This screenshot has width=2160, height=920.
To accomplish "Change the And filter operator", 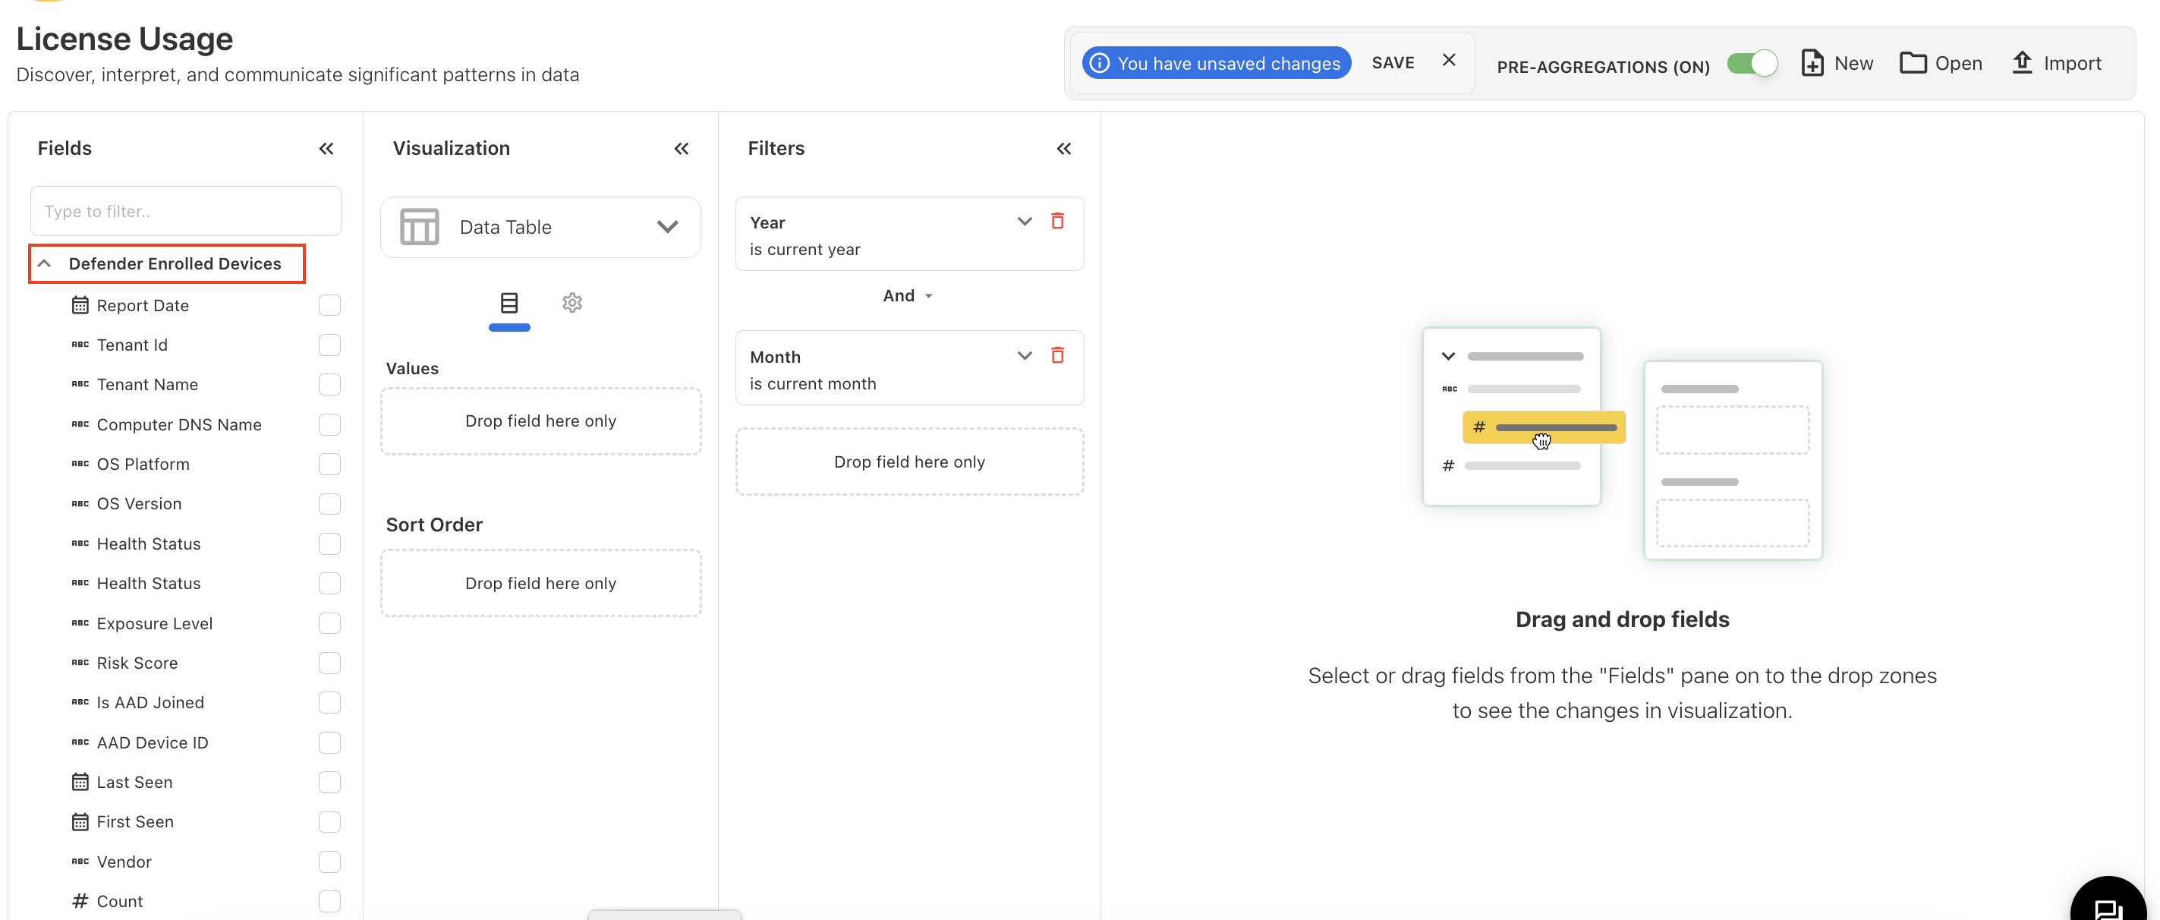I will (x=907, y=296).
